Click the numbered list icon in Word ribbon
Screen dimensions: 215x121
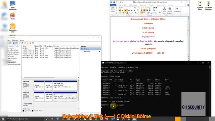(145, 8)
